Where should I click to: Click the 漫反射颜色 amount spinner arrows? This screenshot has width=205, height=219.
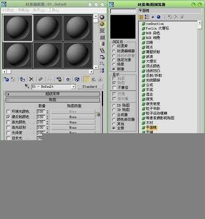click(47, 117)
